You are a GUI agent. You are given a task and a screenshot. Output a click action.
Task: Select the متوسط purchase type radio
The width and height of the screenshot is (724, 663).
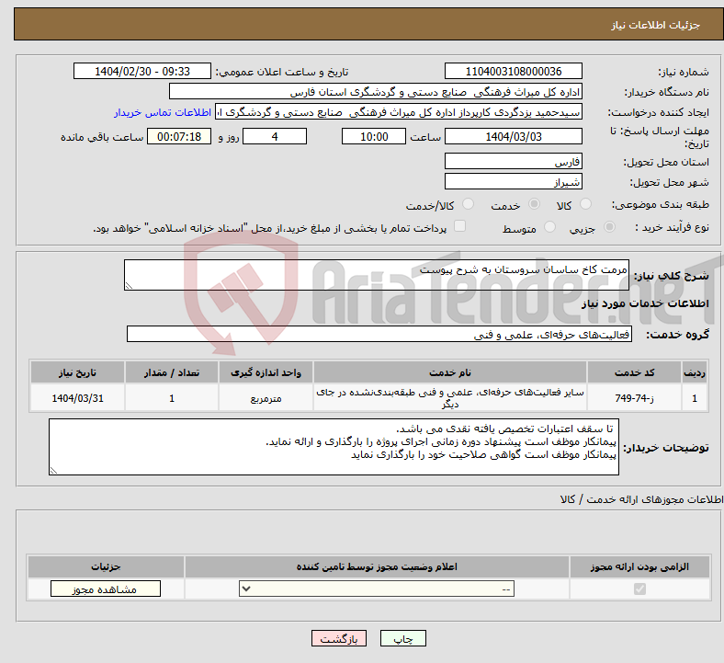[549, 227]
